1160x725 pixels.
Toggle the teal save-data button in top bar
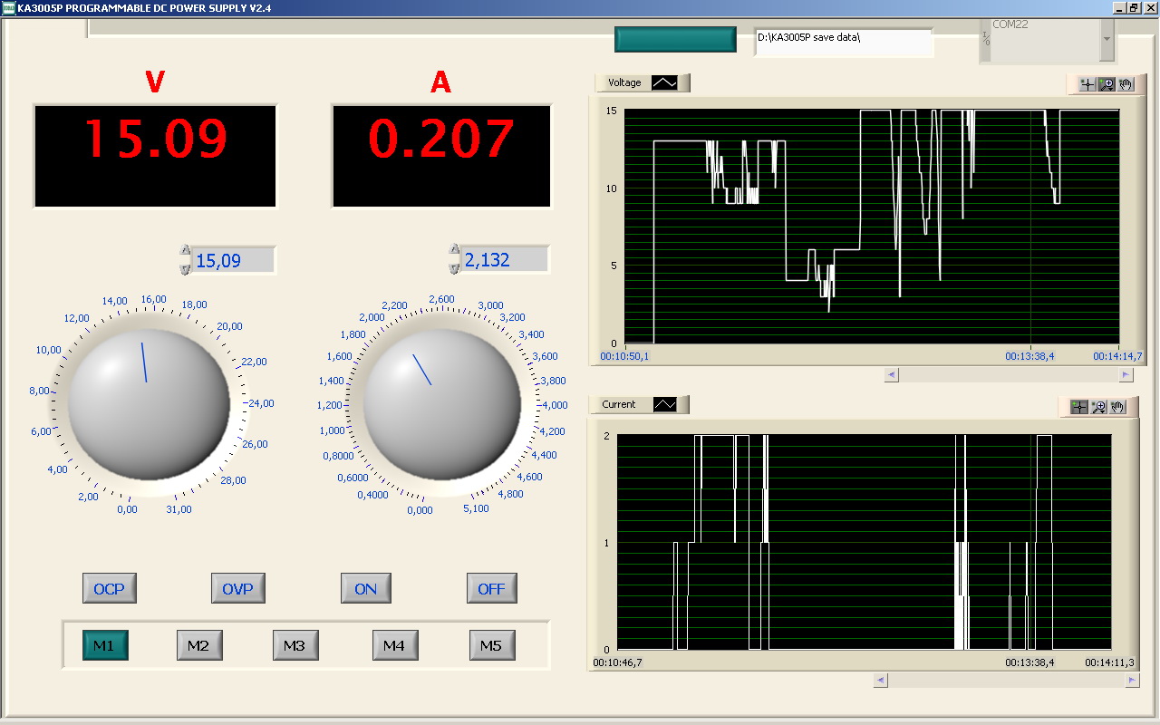coord(675,40)
